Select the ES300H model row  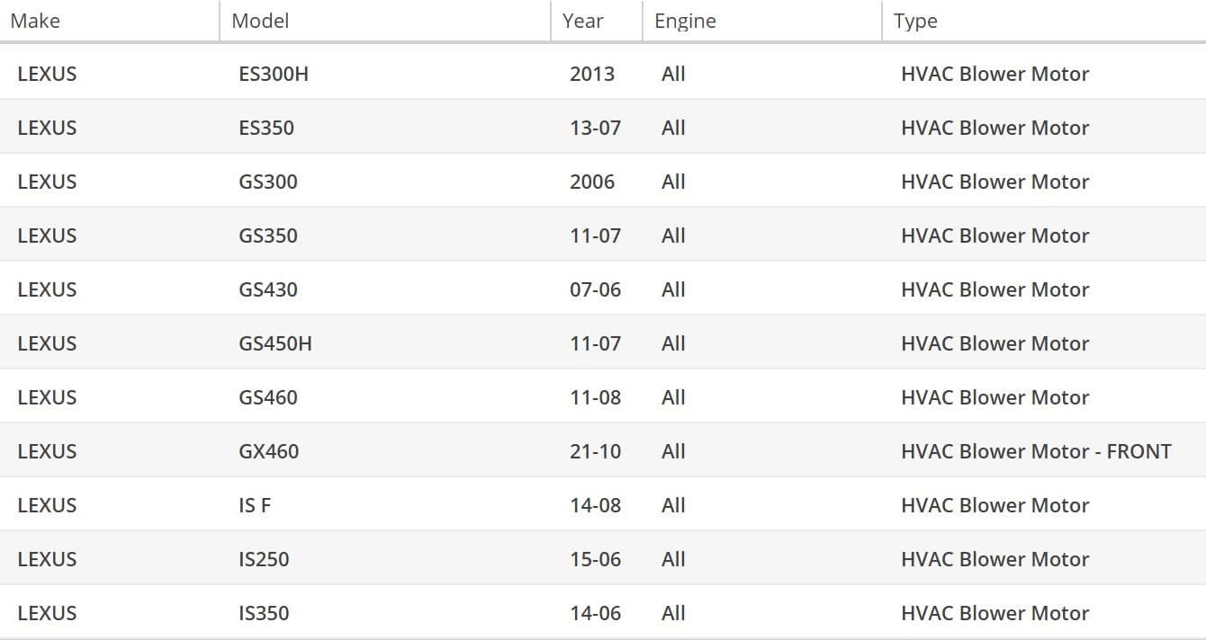pos(274,74)
